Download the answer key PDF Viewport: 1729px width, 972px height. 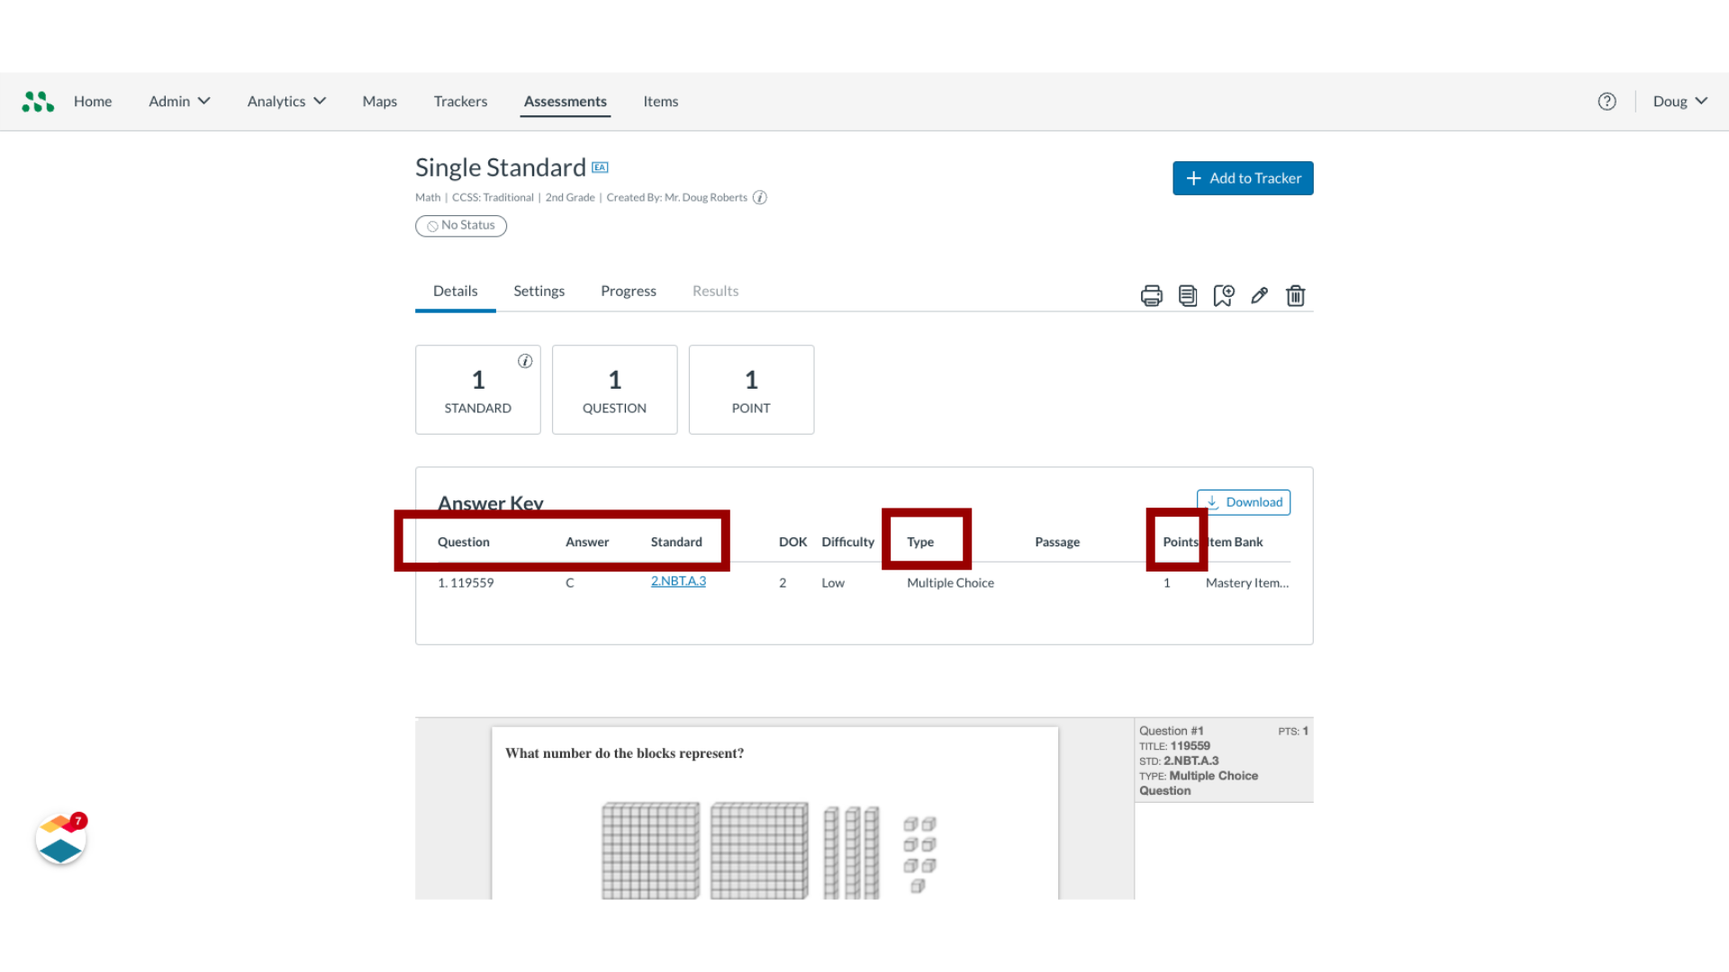(x=1244, y=500)
